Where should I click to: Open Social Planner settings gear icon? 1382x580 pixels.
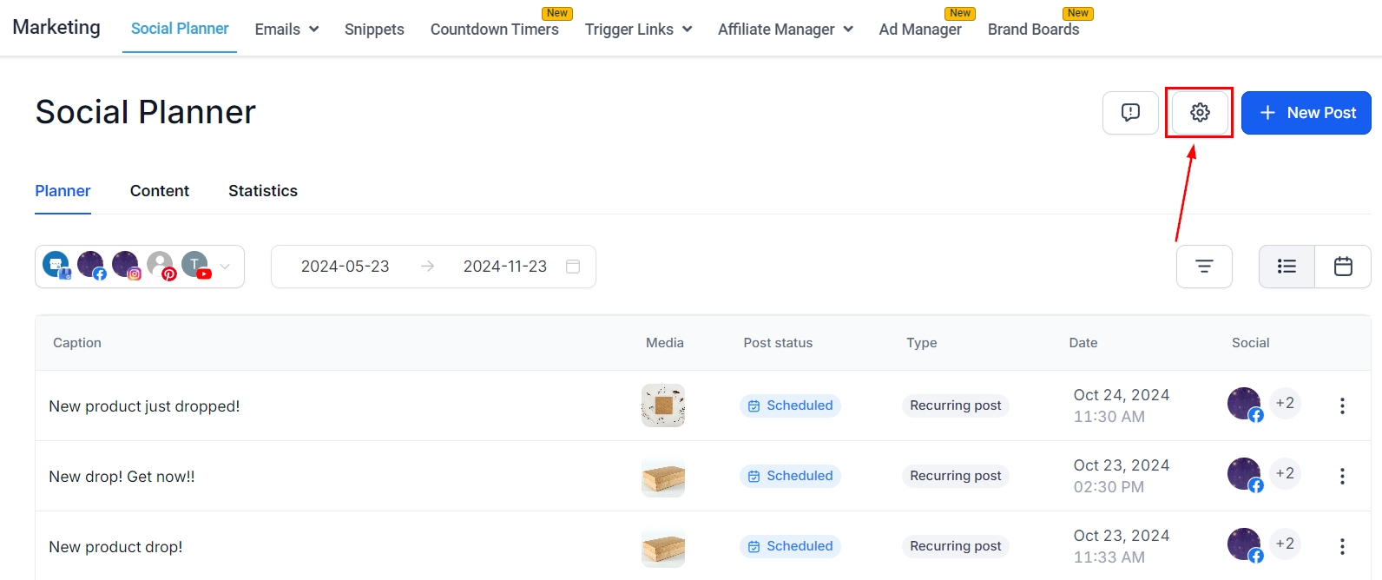pos(1200,113)
